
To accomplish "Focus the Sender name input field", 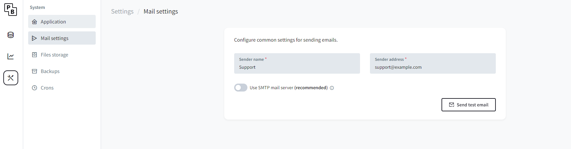I will pos(297,67).
